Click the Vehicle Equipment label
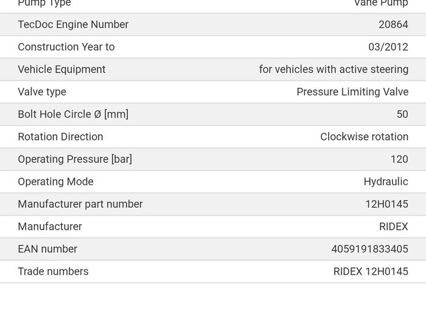This screenshot has width=426, height=319. (x=61, y=69)
